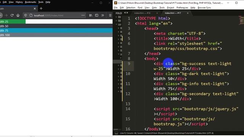Viewport: 244px width, 137px height.
Task: Click html lang="en" tag on line 2
Action: pyautogui.click(x=154, y=24)
